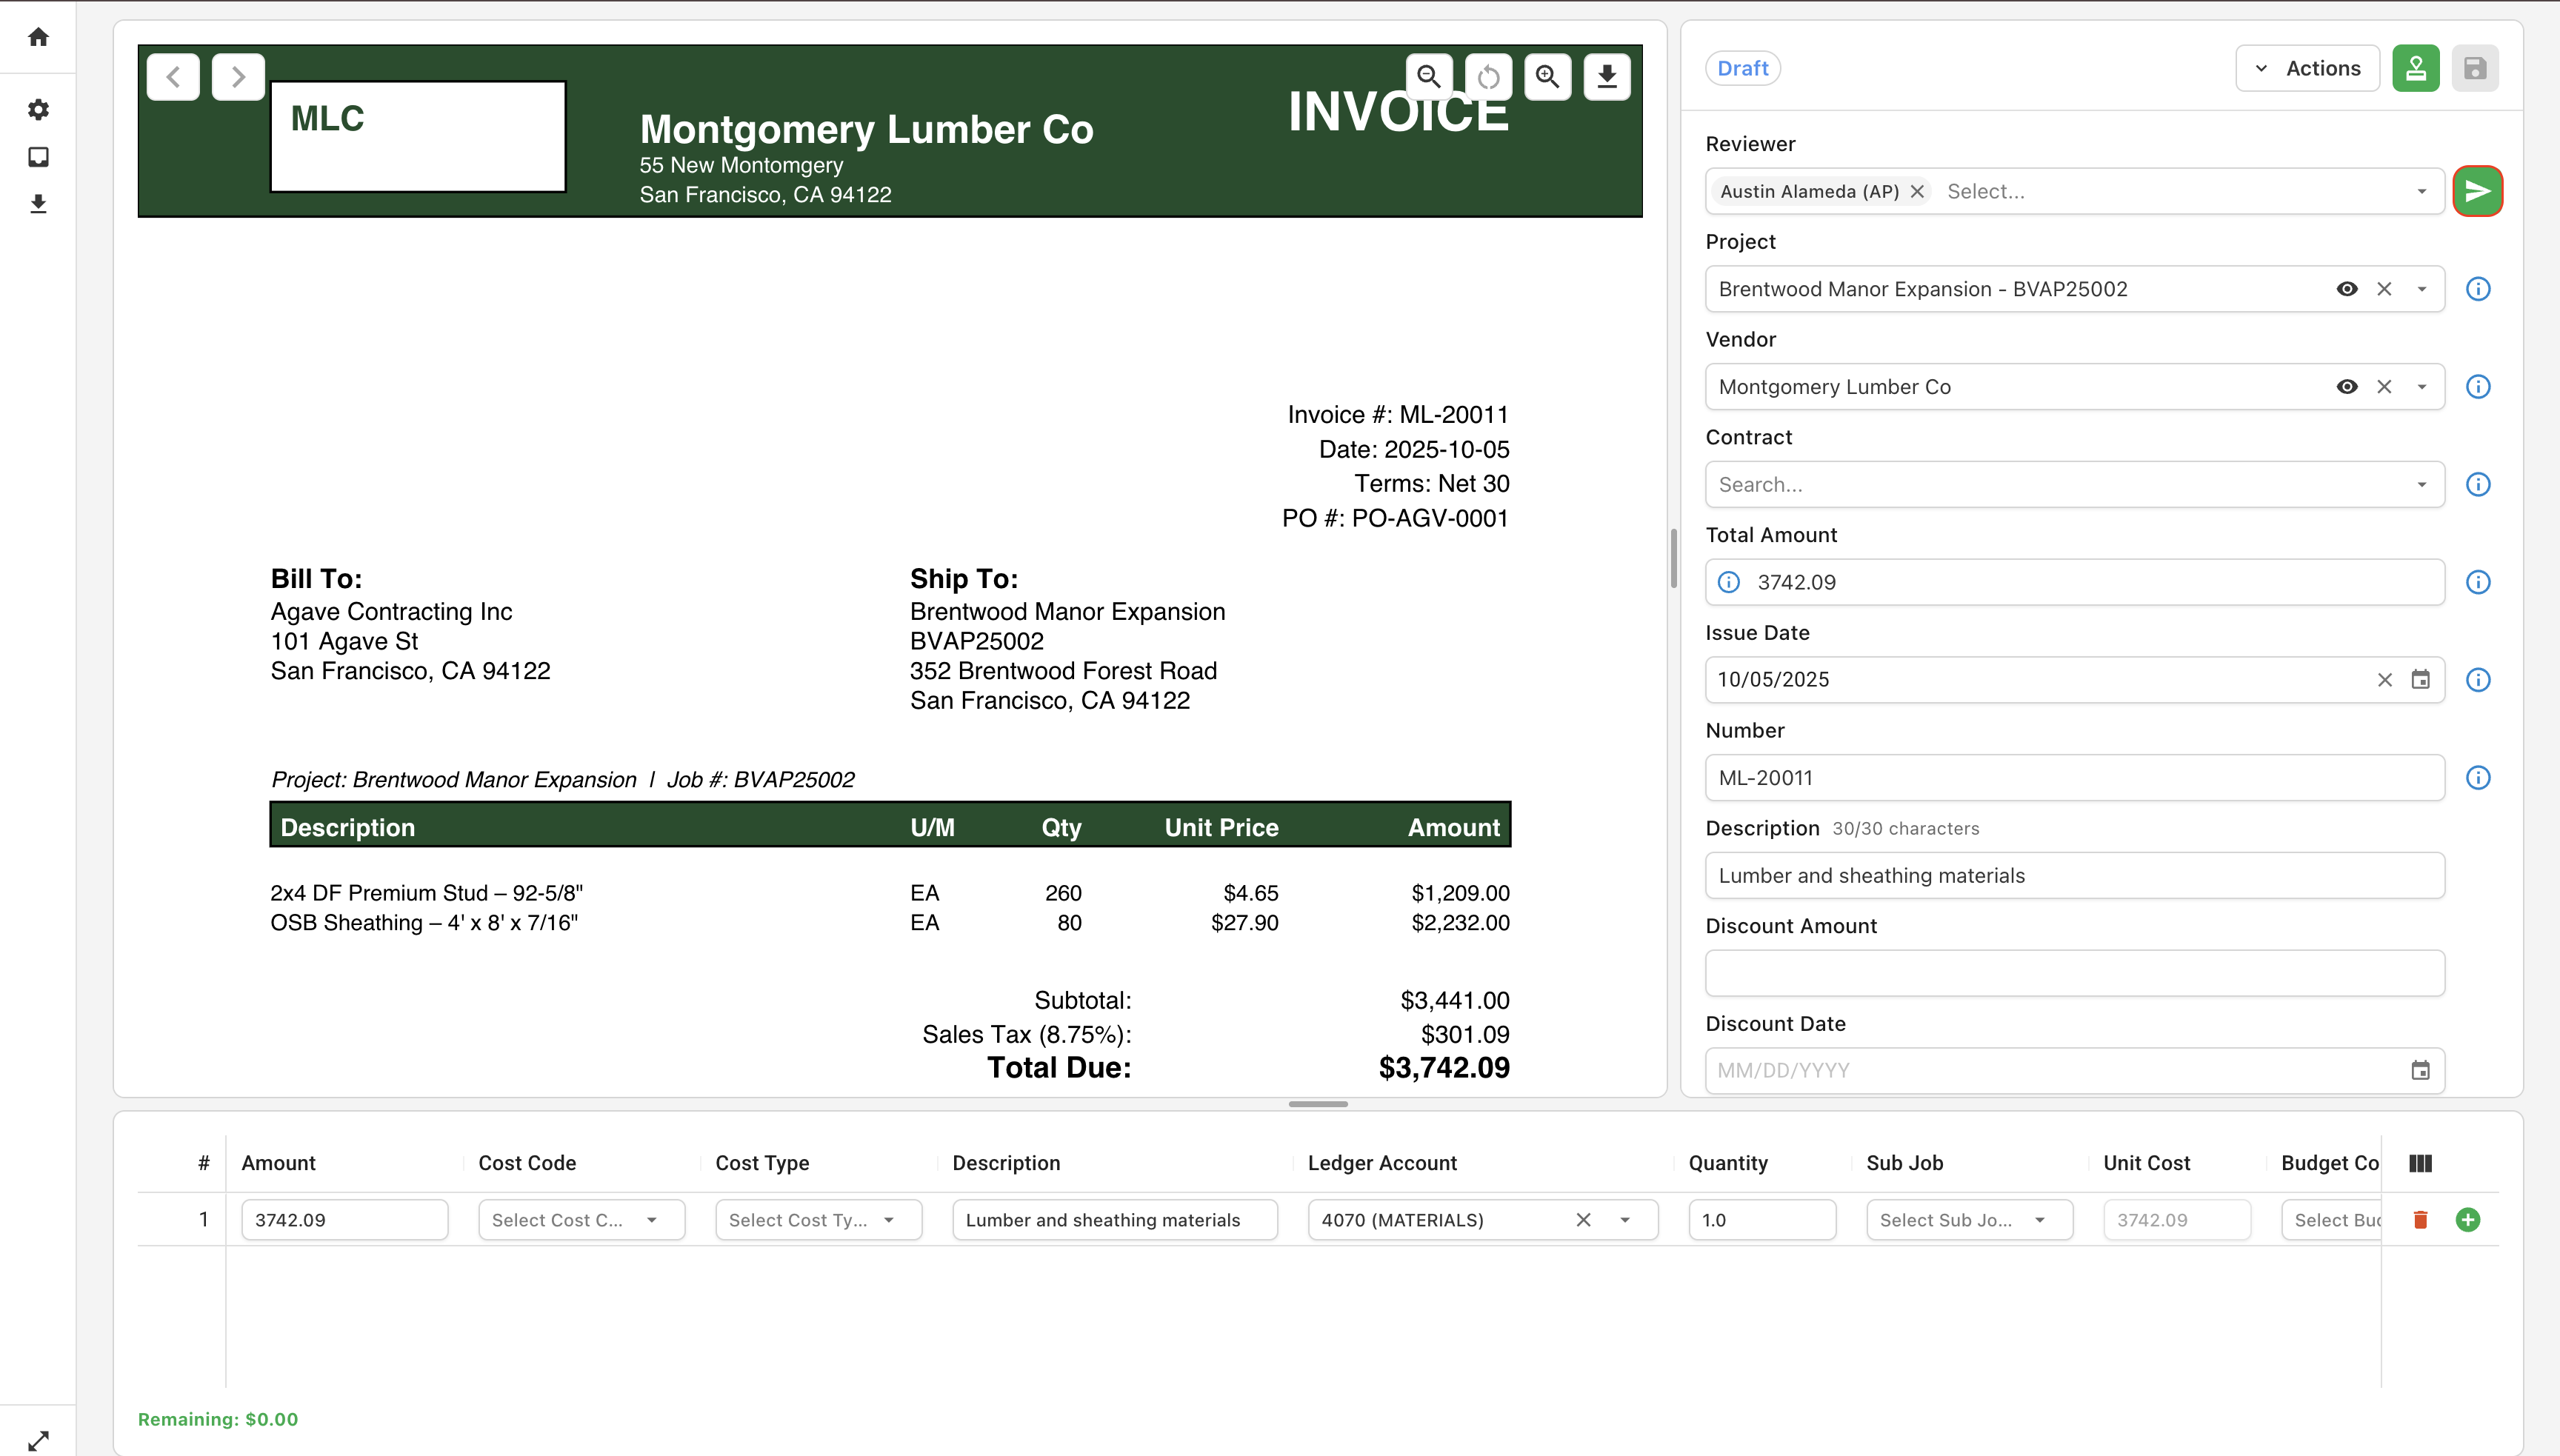Delete line item row 1
Image resolution: width=2560 pixels, height=1456 pixels.
point(2421,1220)
